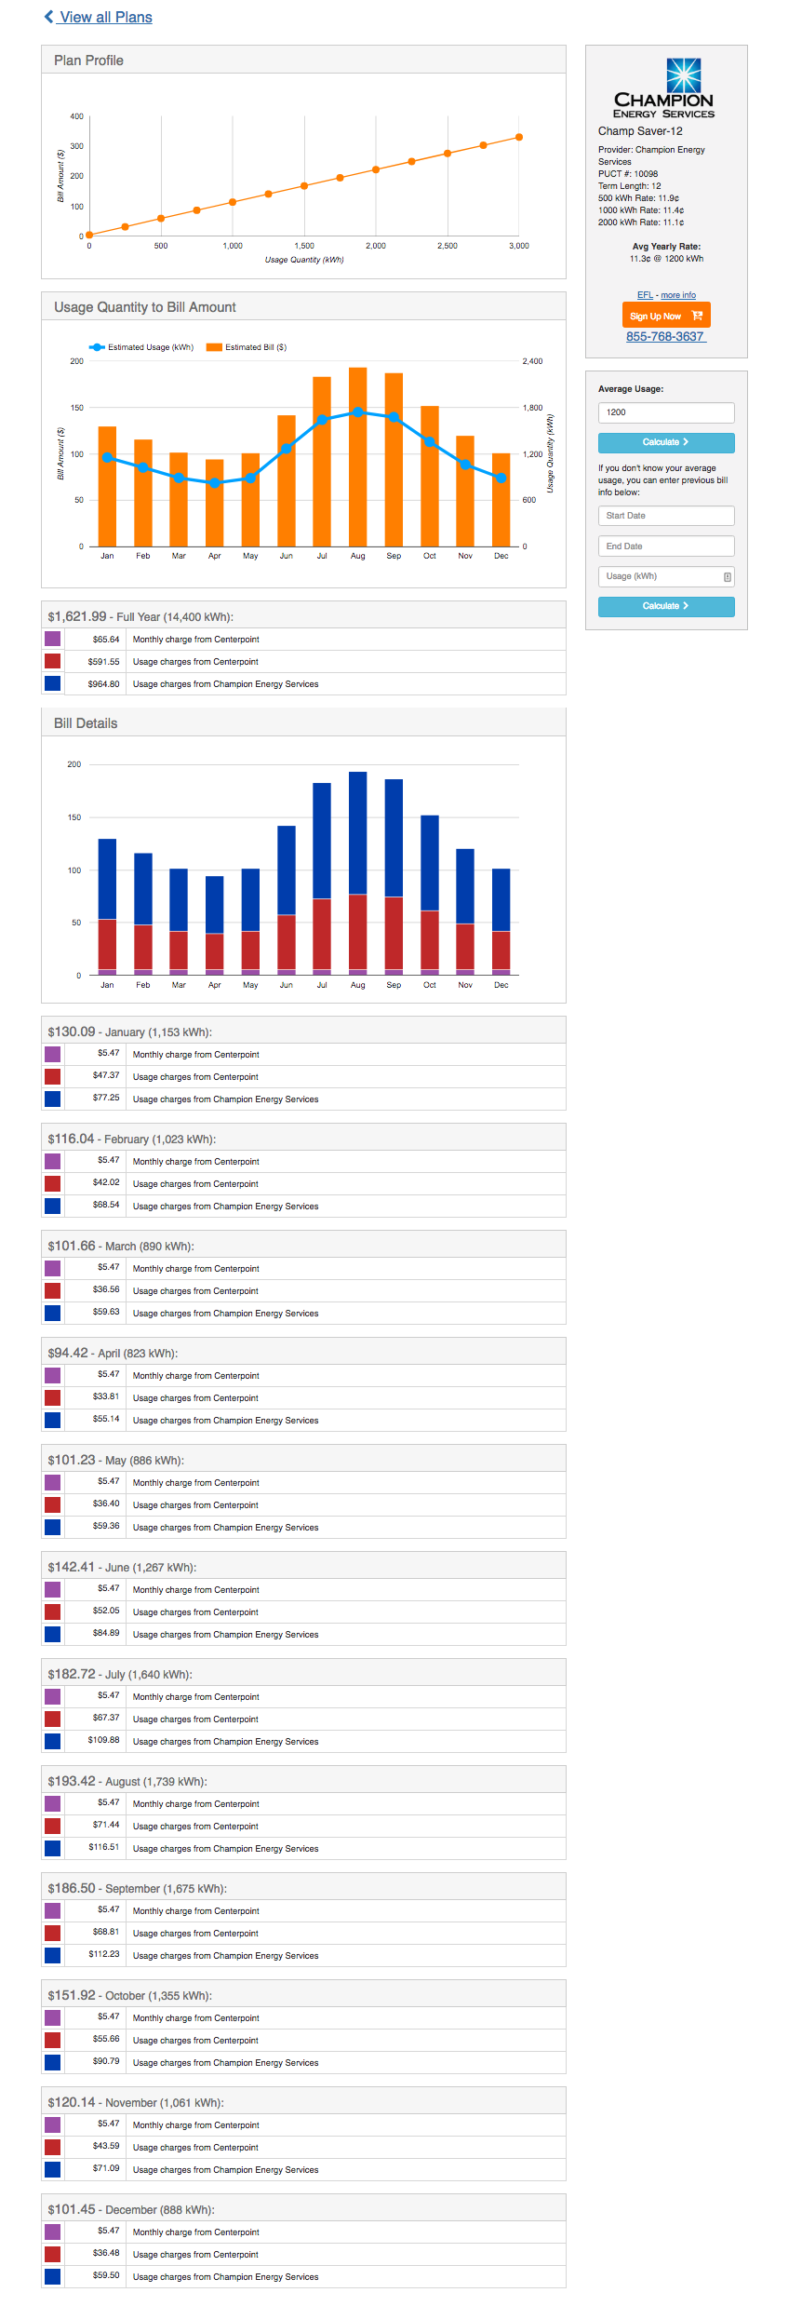Image resolution: width=802 pixels, height=2306 pixels.
Task: Click blue swatch for January Champion Energy charges
Action: click(53, 1099)
